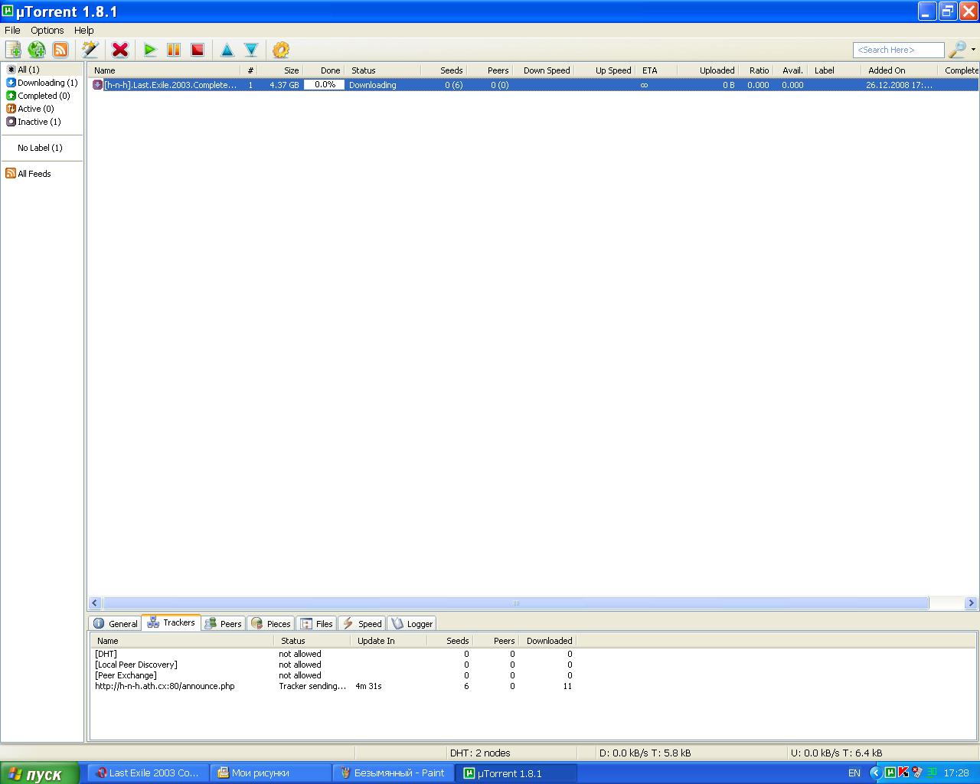The width and height of the screenshot is (980, 784).
Task: Focus the Search Here input field
Action: click(899, 50)
